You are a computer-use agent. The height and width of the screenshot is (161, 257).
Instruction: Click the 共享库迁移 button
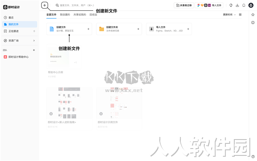point(184,5)
